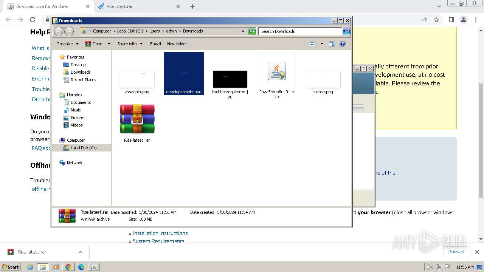The image size is (484, 272).
Task: Click the Edge taskbar icon
Action: tap(81, 267)
